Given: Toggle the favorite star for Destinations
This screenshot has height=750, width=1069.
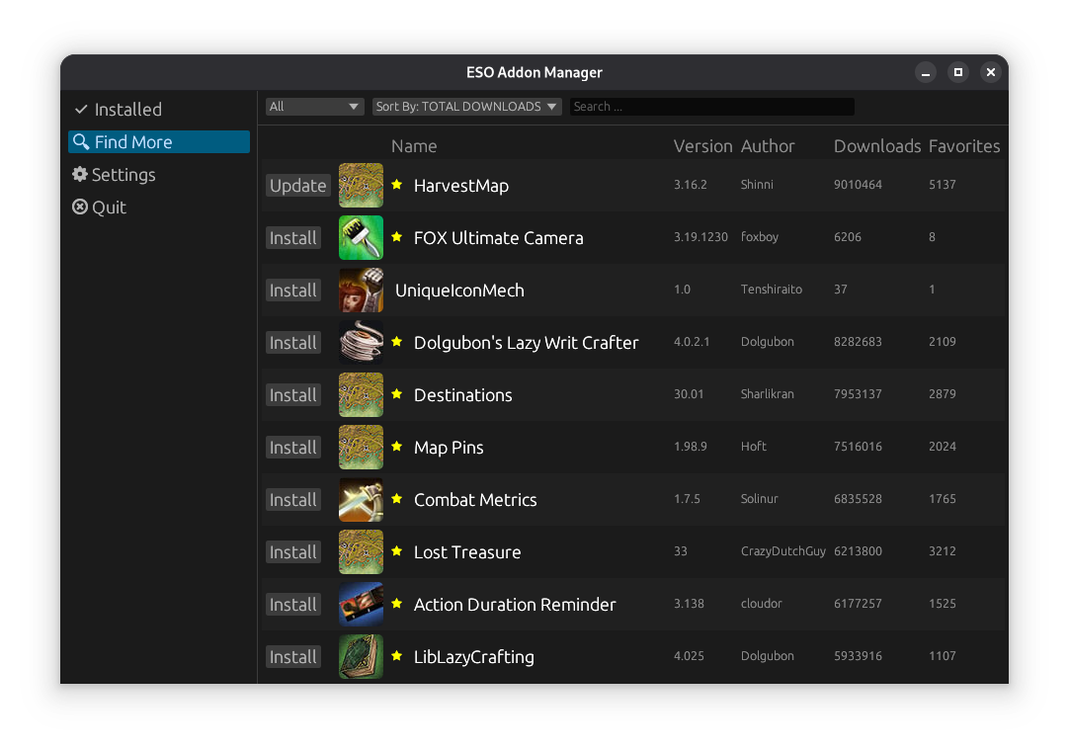Looking at the screenshot, I should tap(397, 394).
